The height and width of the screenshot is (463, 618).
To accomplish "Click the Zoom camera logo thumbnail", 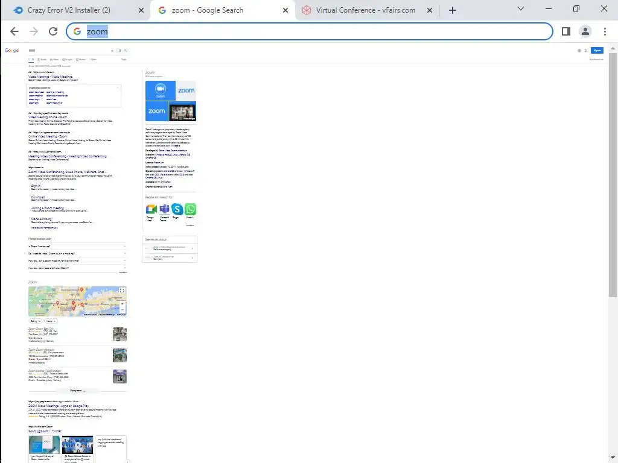I will [161, 90].
